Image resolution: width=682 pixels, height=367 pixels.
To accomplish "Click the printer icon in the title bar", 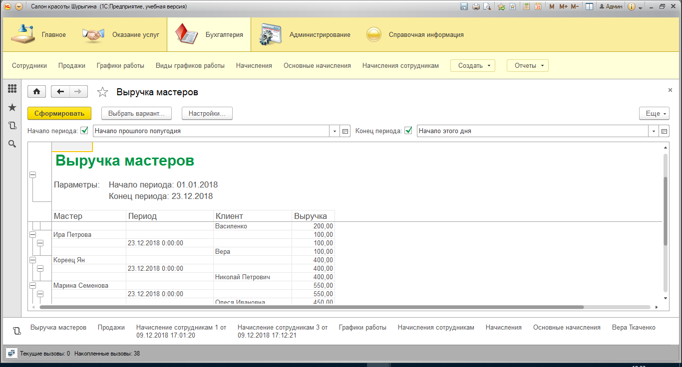I will click(x=476, y=6).
